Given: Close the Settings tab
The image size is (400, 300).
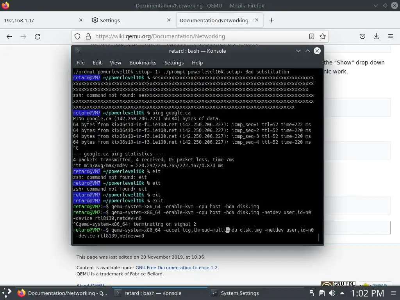Looking at the screenshot, I should pyautogui.click(x=169, y=20).
